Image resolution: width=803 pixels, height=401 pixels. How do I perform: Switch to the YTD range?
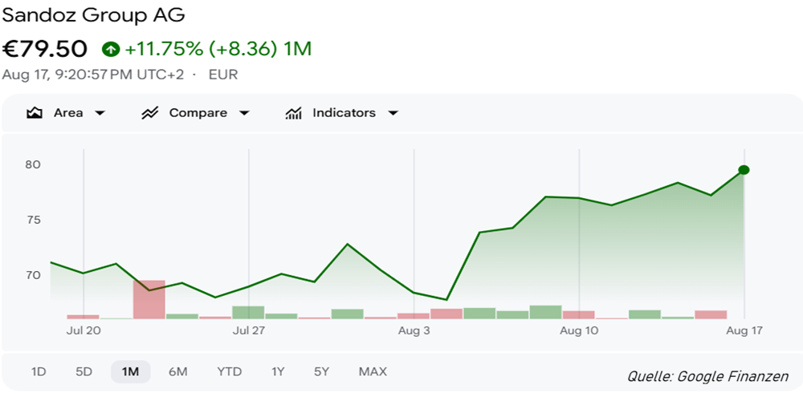(x=229, y=372)
